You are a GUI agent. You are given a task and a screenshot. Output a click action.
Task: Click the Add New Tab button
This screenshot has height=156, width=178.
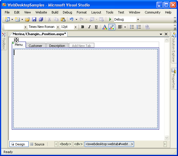pyautogui.click(x=81, y=46)
